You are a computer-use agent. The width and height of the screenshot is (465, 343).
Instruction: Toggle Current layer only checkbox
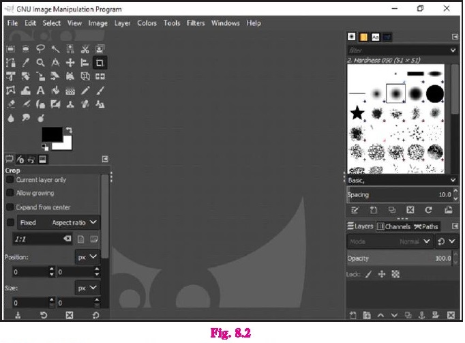(x=10, y=179)
